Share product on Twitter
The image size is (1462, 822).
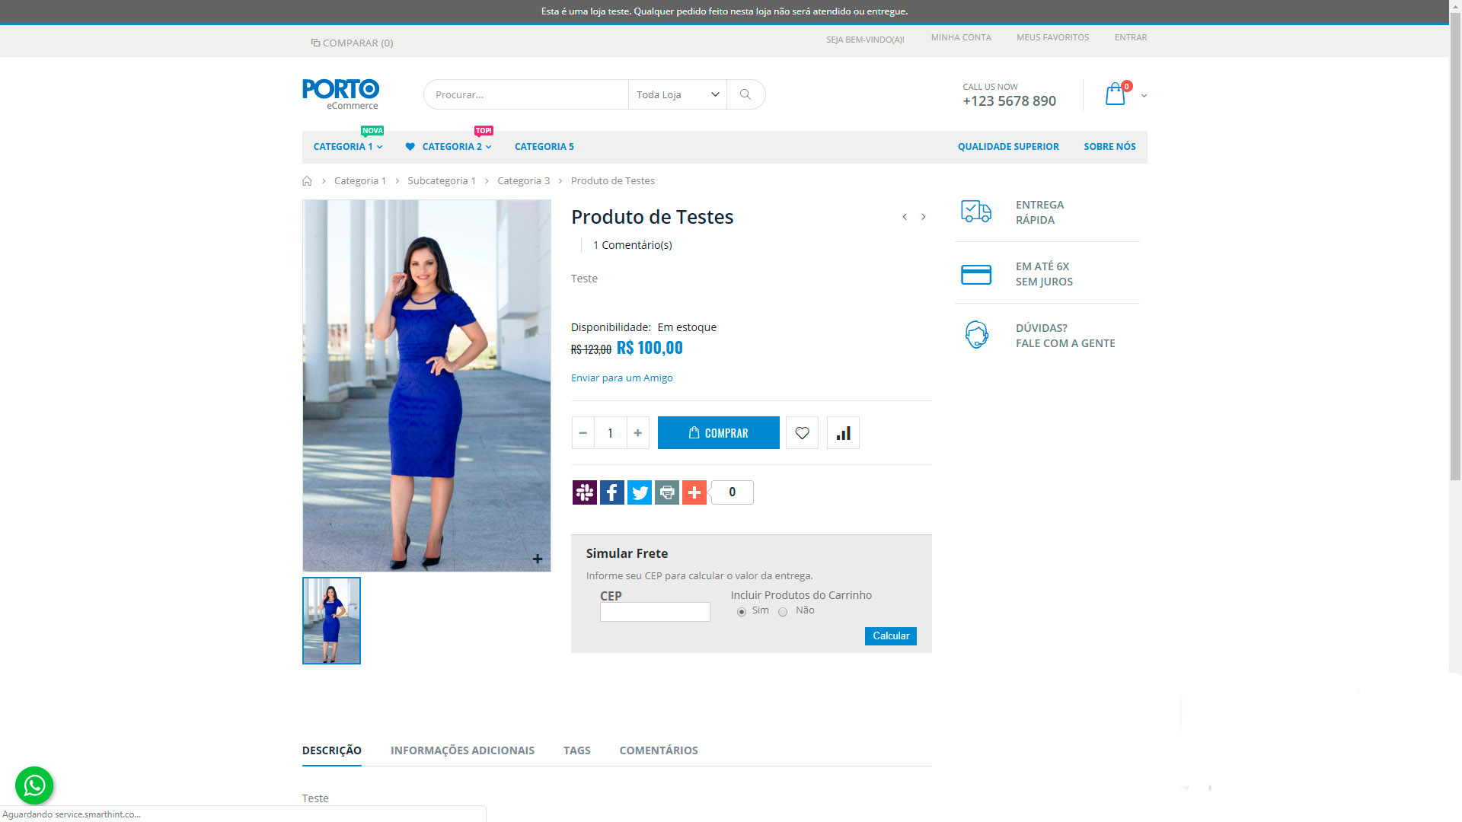click(640, 492)
